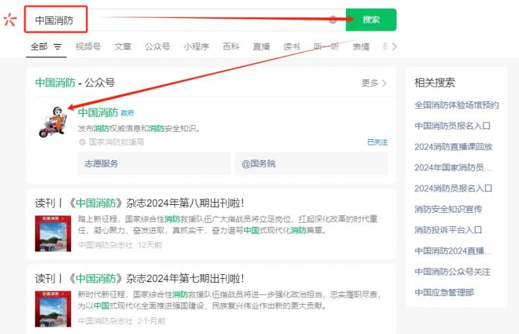Open related search 2024年国家消防员

(453, 168)
